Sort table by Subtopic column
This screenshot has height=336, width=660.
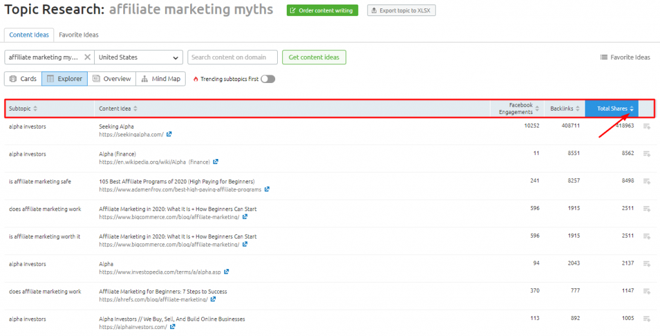tap(23, 109)
